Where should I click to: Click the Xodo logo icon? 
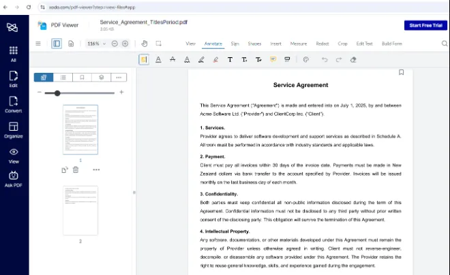click(12, 27)
